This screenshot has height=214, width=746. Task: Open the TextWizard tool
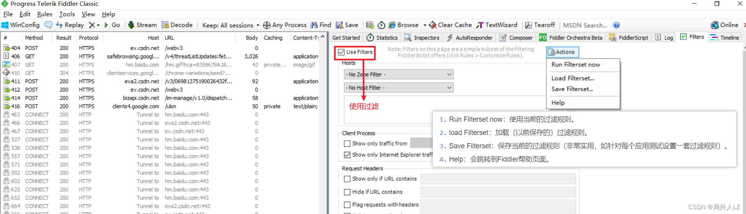(x=497, y=25)
